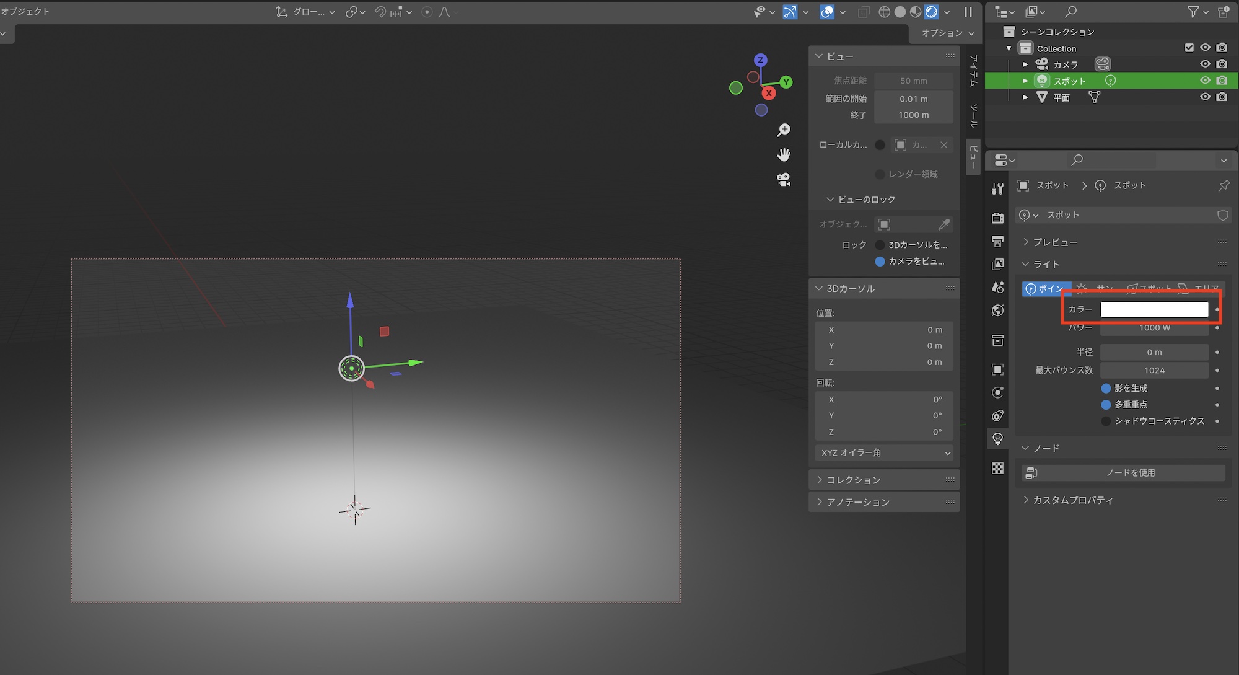This screenshot has width=1239, height=675.
Task: Enable シャドウコースティクス checkbox
Action: [x=1106, y=421]
